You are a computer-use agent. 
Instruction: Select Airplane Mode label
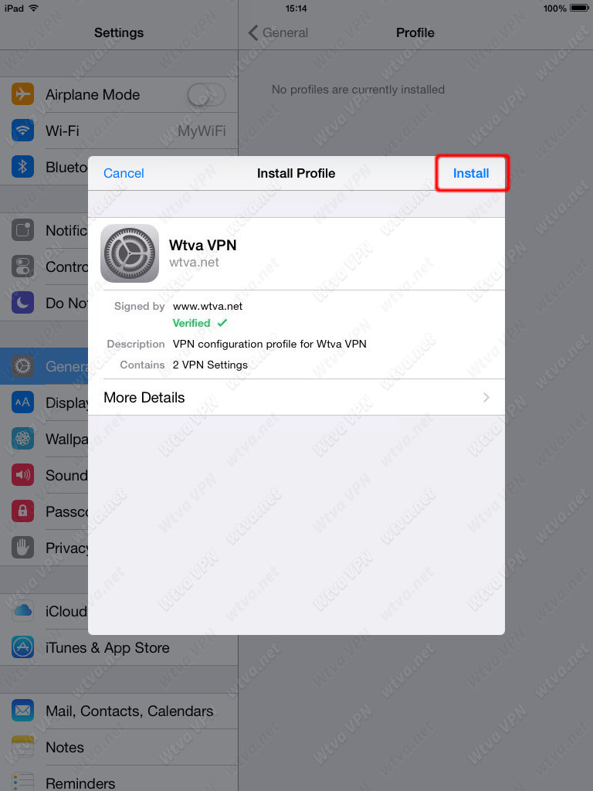(93, 95)
